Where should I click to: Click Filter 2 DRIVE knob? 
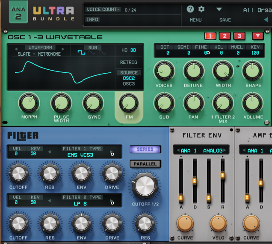[x=112, y=223]
